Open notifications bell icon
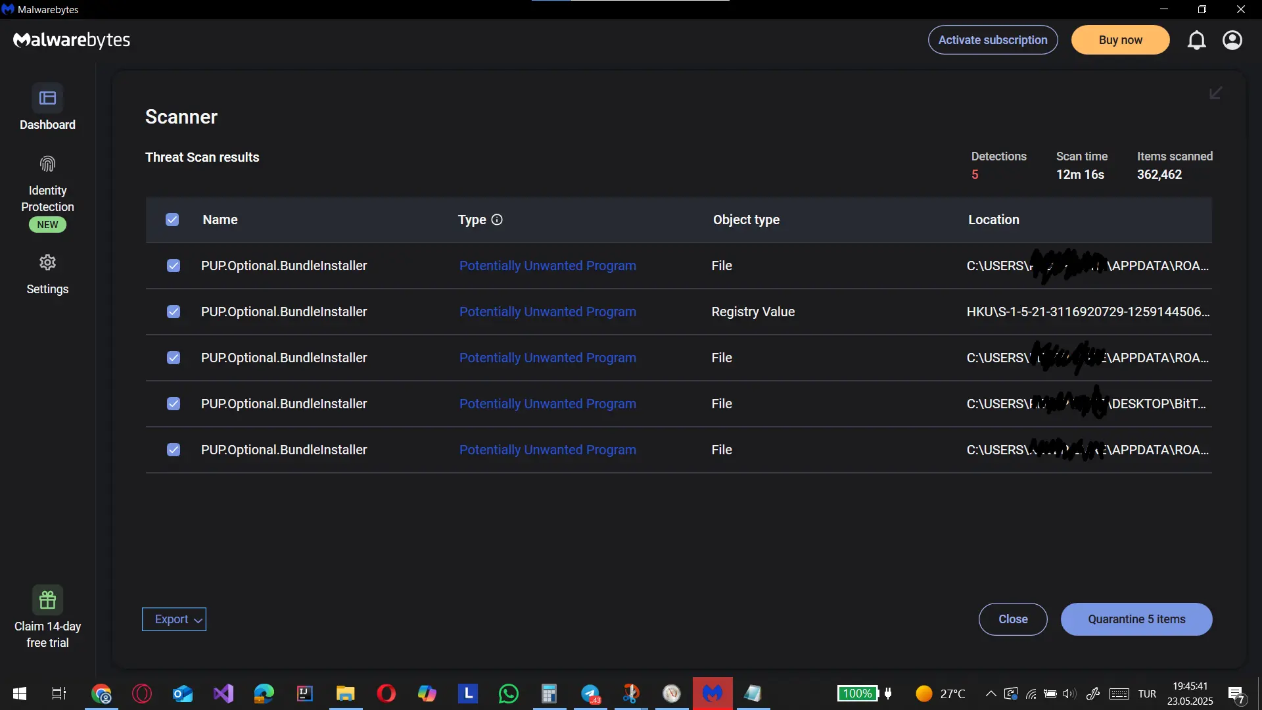 click(x=1196, y=40)
